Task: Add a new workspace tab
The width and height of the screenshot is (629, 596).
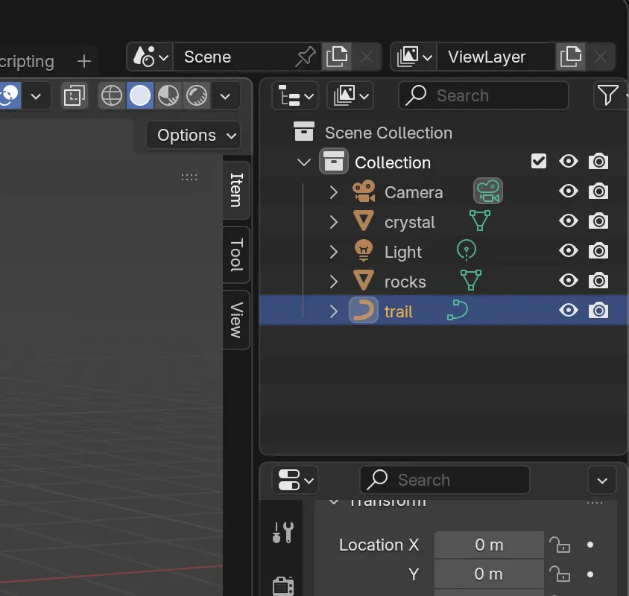Action: click(x=84, y=61)
